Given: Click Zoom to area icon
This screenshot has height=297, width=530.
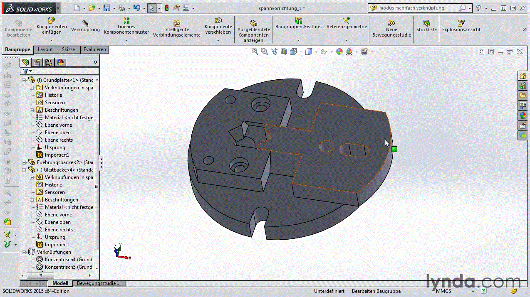Looking at the screenshot, I should (264, 52).
